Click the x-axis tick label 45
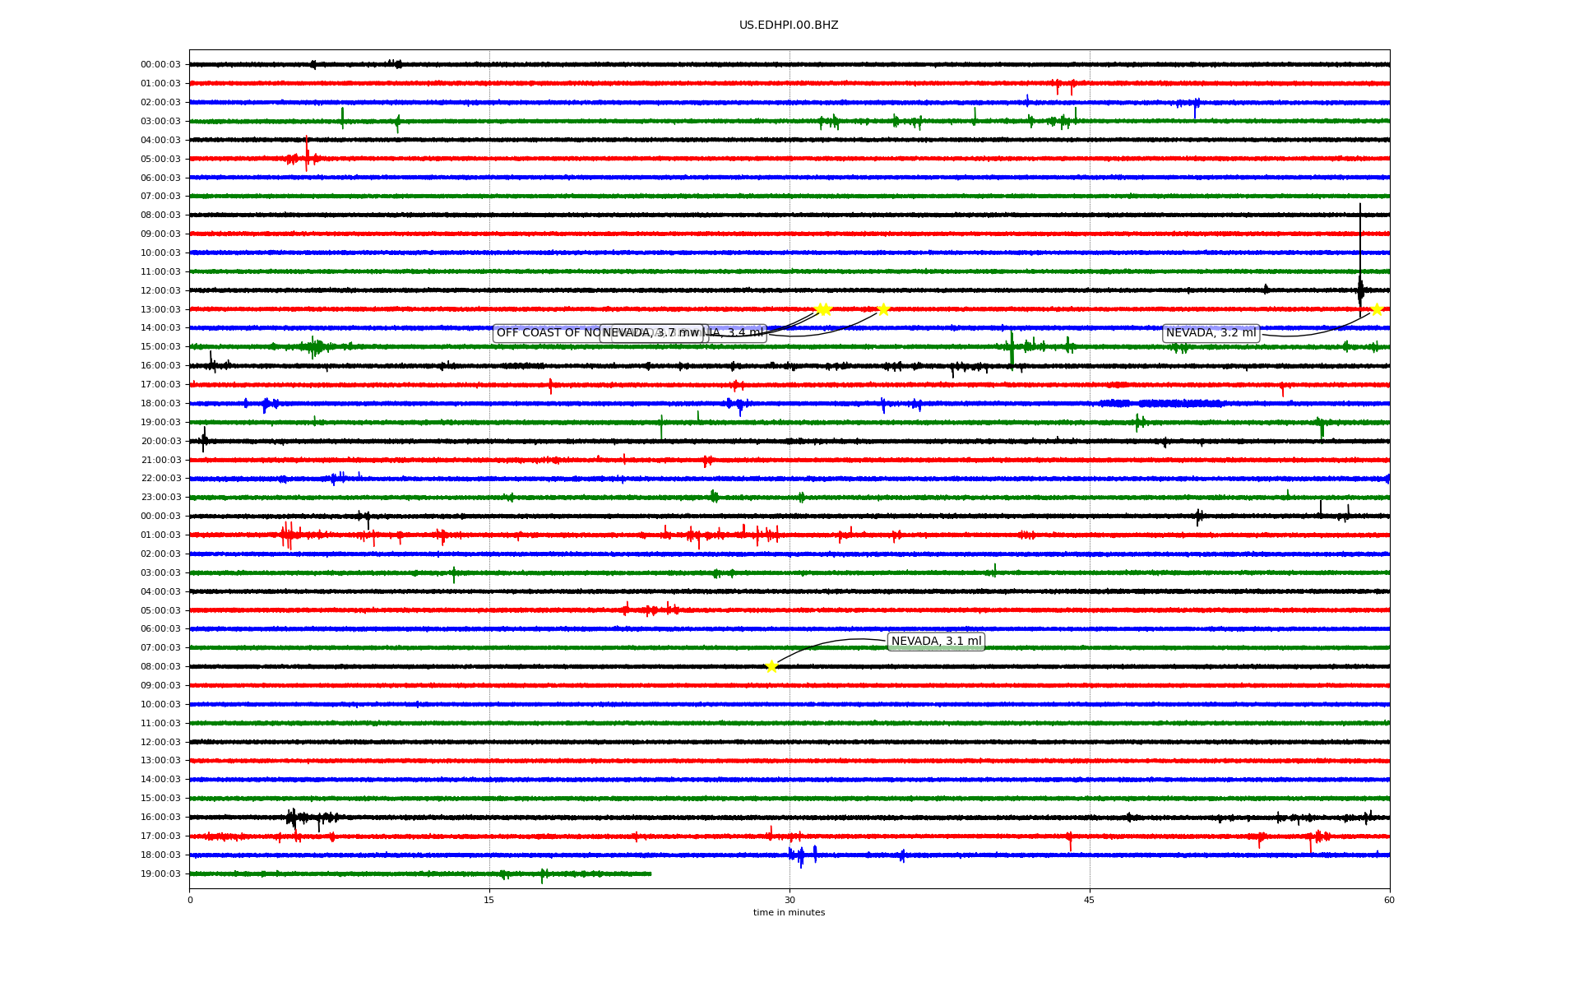The image size is (1579, 987). click(x=1090, y=900)
